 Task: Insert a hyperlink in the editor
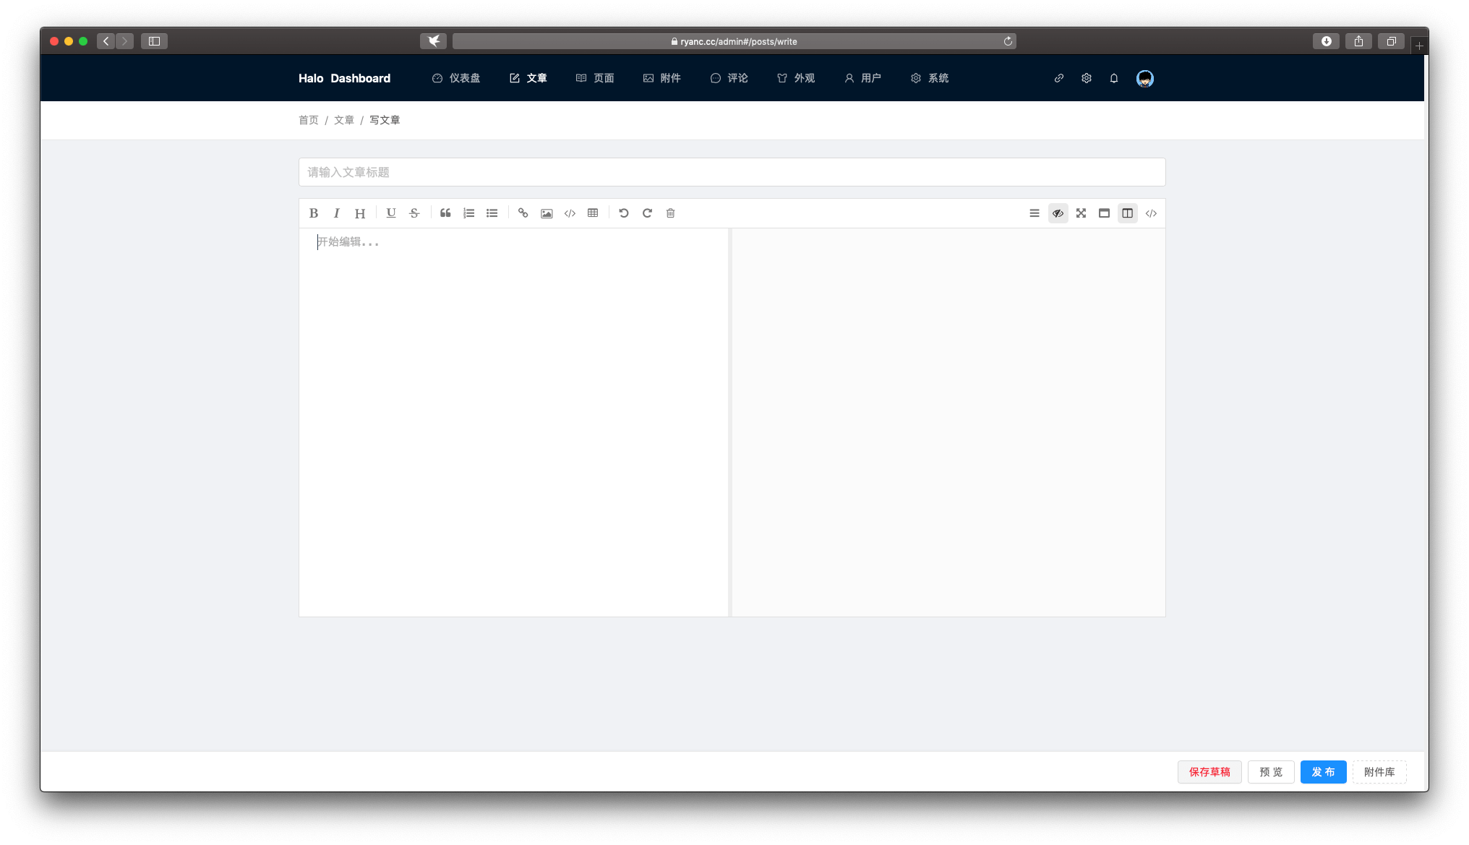[x=523, y=213]
